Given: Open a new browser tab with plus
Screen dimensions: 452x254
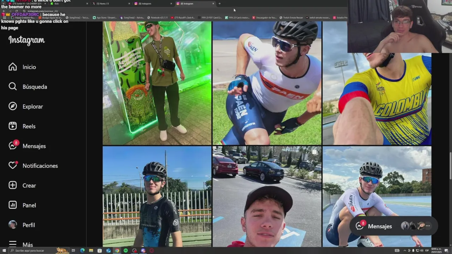Looking at the screenshot, I should (x=220, y=4).
